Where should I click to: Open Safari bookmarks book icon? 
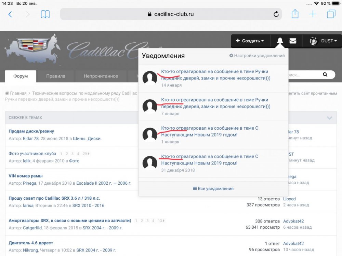coord(45,14)
